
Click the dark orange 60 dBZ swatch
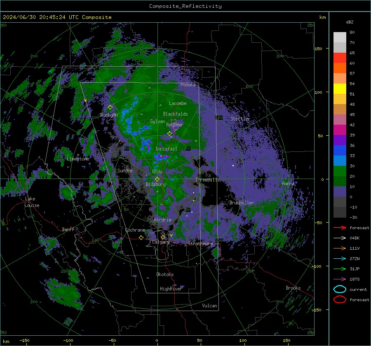(x=340, y=68)
